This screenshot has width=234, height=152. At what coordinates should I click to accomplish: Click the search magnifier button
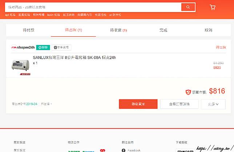coord(188,7)
